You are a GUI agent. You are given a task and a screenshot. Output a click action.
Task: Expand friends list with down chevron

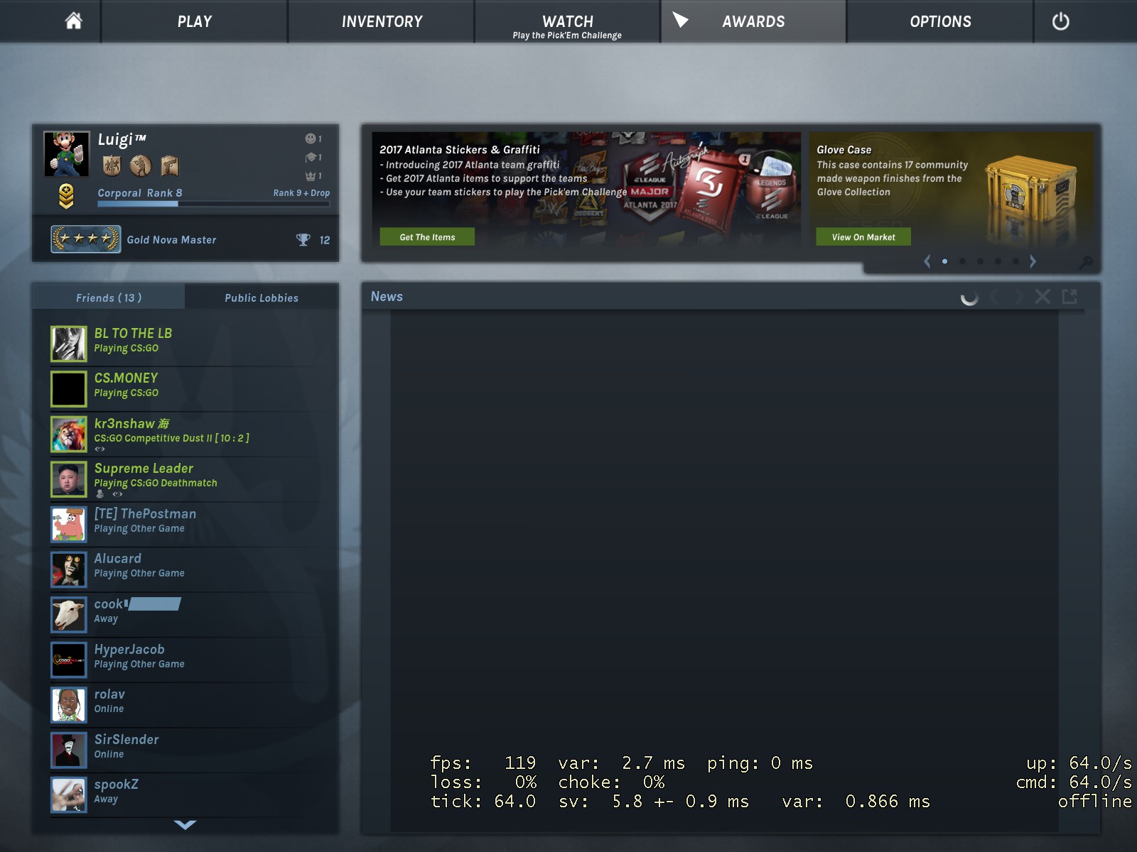(x=185, y=824)
